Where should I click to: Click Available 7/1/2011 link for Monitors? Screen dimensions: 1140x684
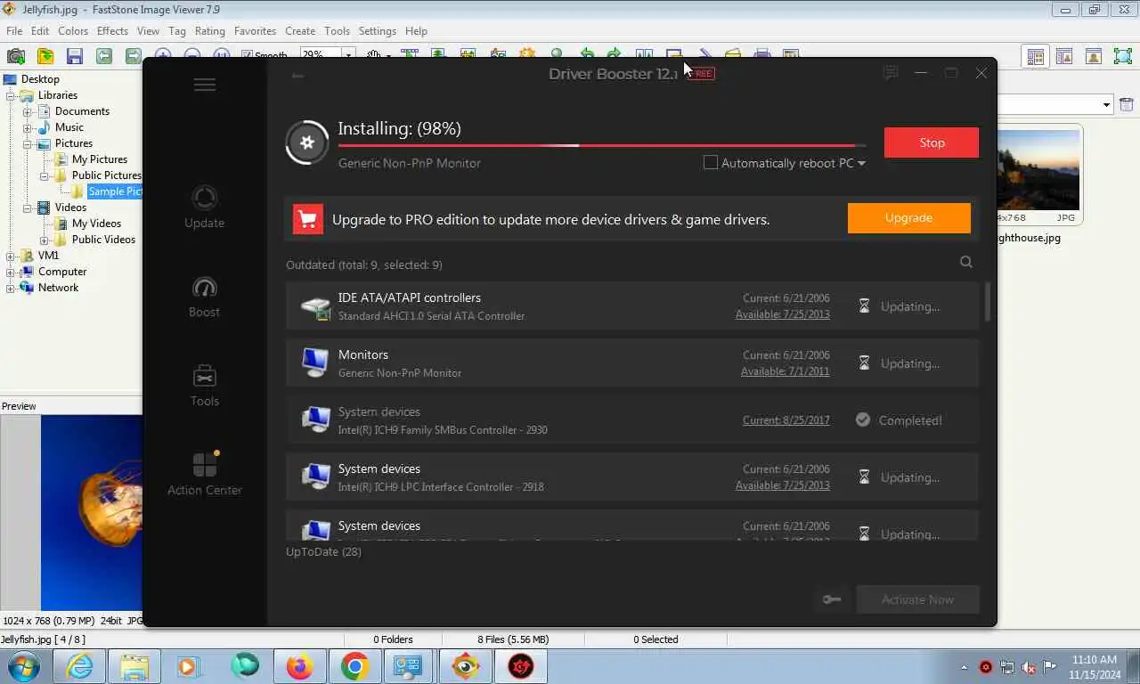coord(785,371)
